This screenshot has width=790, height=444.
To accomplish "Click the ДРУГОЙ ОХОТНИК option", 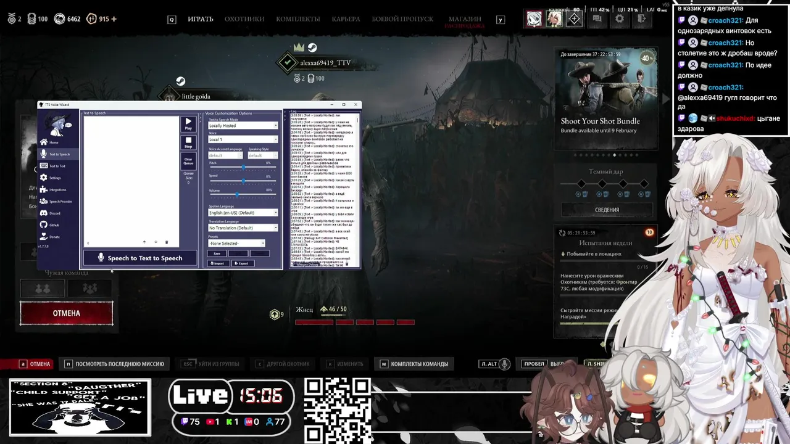I will [x=282, y=364].
